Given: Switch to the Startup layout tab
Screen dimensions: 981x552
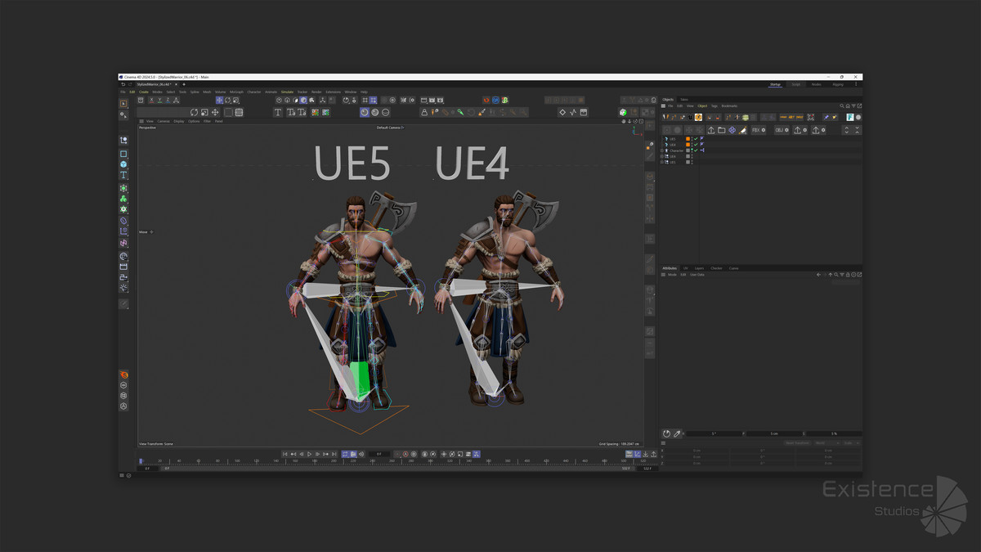Looking at the screenshot, I should pyautogui.click(x=775, y=84).
